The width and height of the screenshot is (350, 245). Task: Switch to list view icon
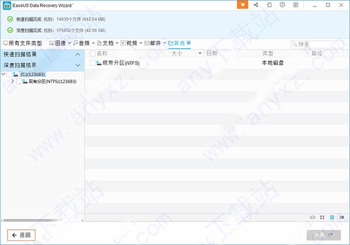coord(332,218)
